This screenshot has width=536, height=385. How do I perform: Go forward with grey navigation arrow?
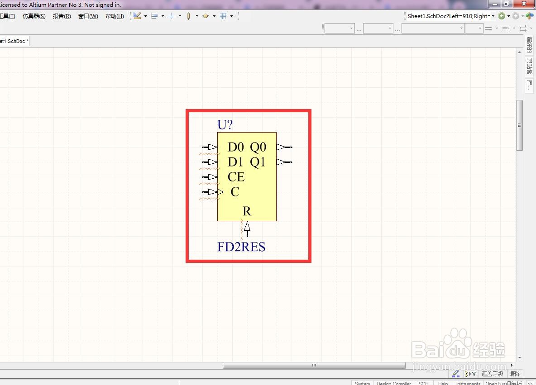[516, 16]
